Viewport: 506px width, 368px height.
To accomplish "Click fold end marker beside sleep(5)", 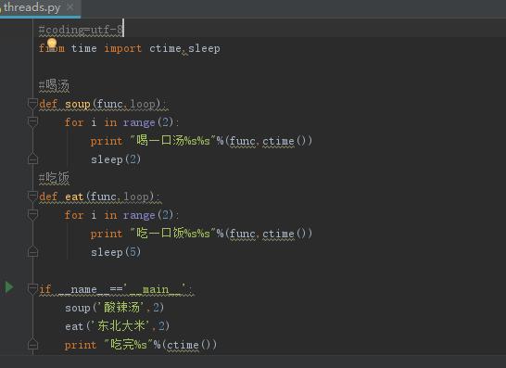I will (x=33, y=251).
